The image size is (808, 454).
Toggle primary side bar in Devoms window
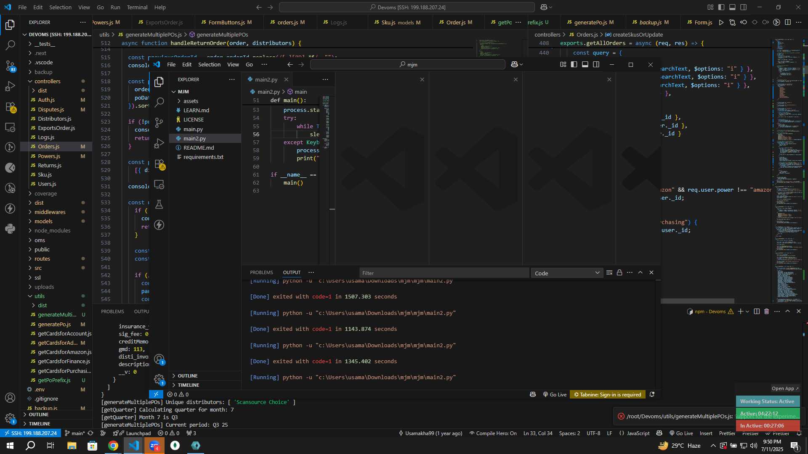tap(721, 7)
